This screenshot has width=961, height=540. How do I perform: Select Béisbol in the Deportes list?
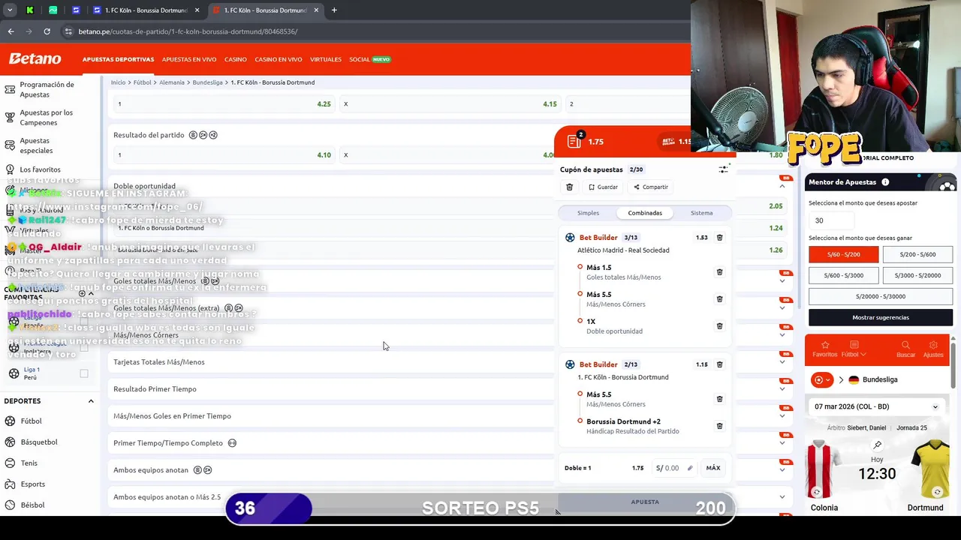click(32, 505)
